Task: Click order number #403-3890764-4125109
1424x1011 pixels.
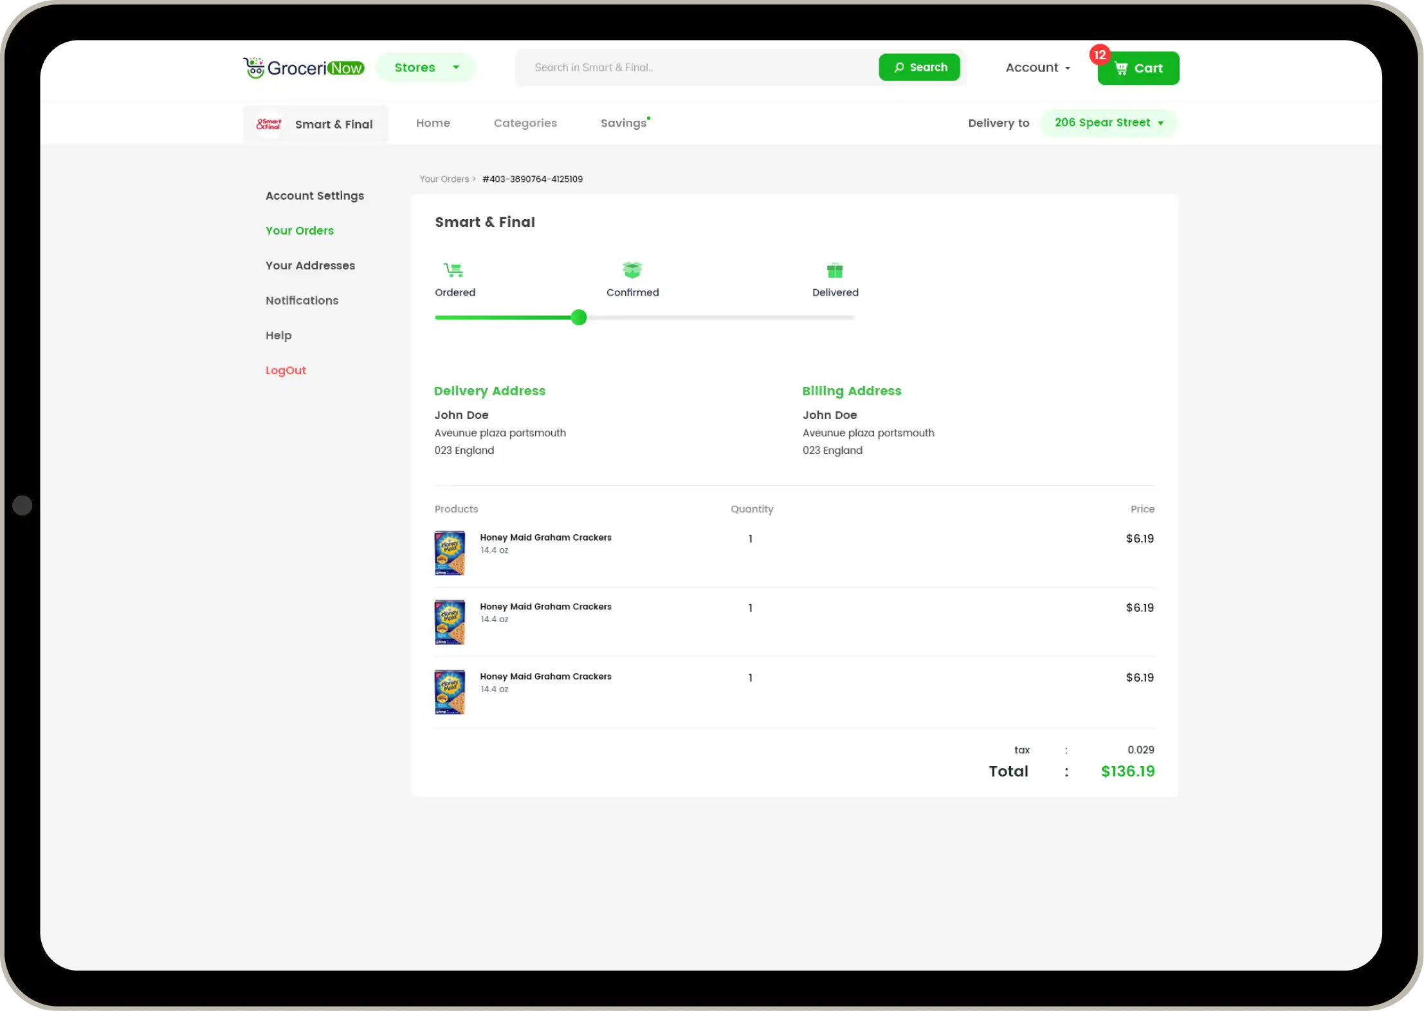Action: (x=533, y=179)
